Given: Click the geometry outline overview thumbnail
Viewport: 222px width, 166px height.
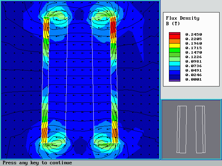Looking at the screenshot, I should pyautogui.click(x=191, y=129).
